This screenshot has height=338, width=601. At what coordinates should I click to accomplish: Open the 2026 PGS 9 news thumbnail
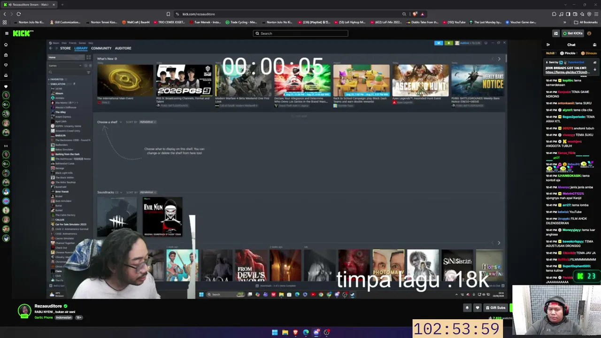[184, 80]
